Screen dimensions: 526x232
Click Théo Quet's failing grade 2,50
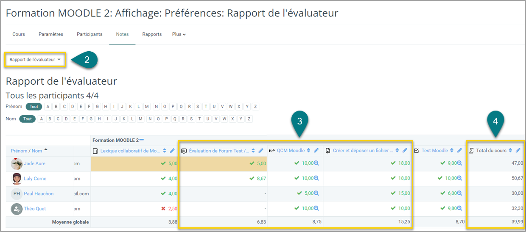[173, 209]
